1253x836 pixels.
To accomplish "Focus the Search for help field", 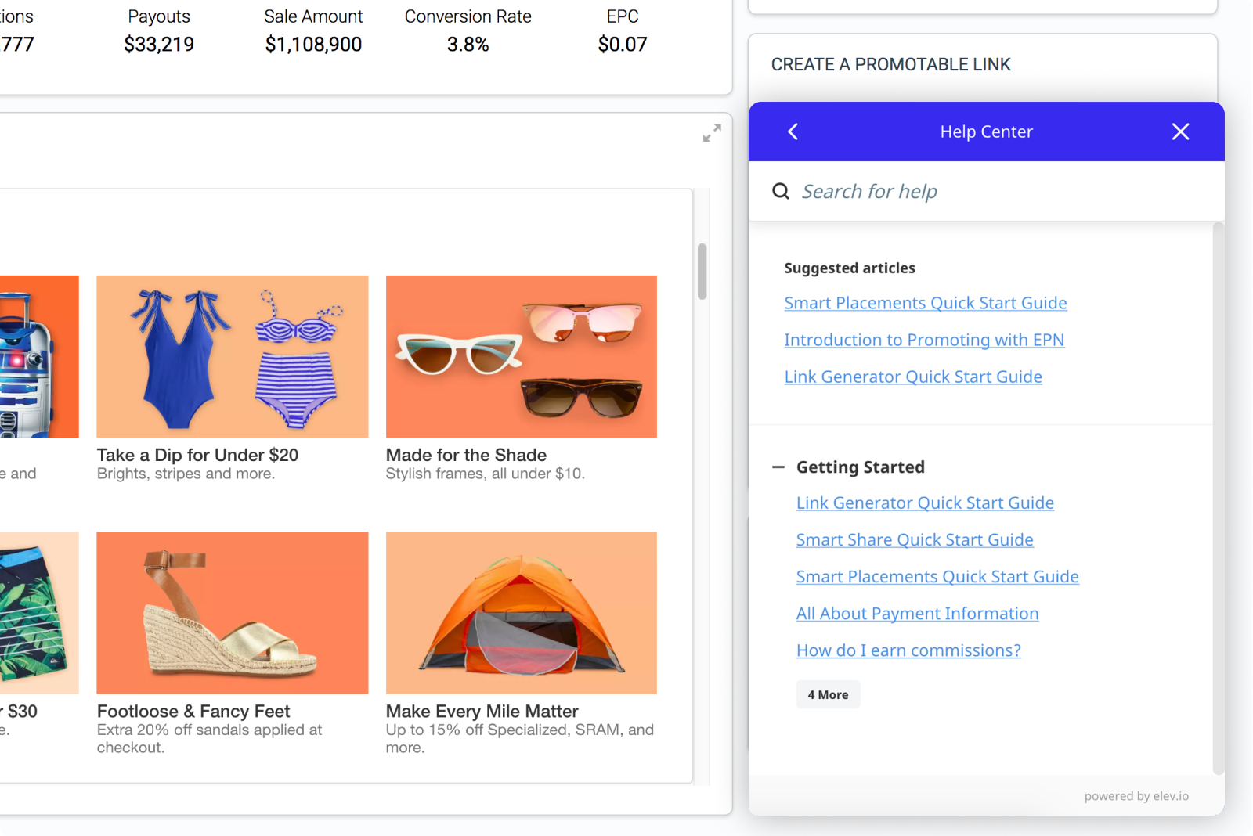I will [987, 191].
